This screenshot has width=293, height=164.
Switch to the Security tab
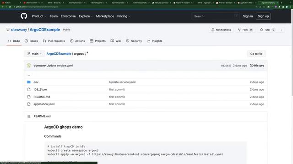pos(134,41)
